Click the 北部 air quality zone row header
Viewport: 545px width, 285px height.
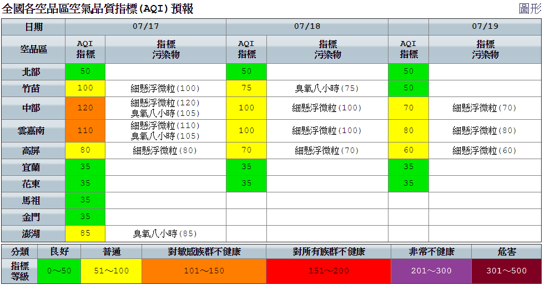[x=33, y=72]
